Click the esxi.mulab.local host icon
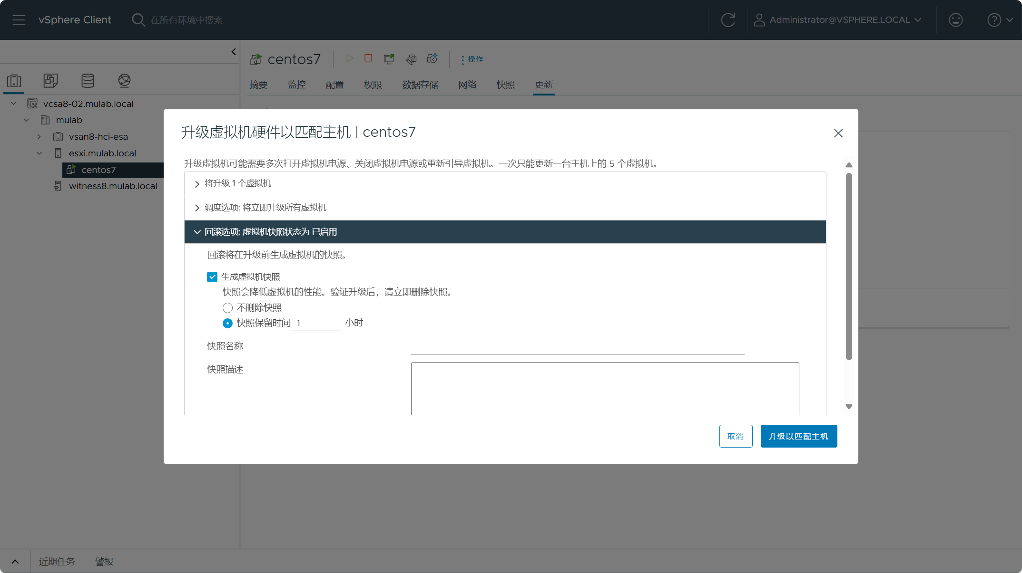The image size is (1022, 573). tap(58, 153)
